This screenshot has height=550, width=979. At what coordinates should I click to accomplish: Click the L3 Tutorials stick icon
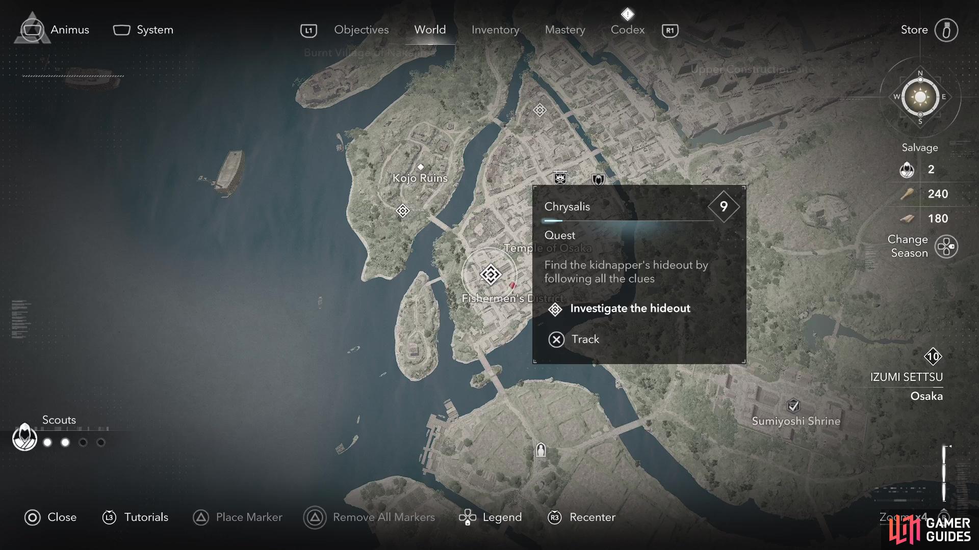[x=109, y=517]
